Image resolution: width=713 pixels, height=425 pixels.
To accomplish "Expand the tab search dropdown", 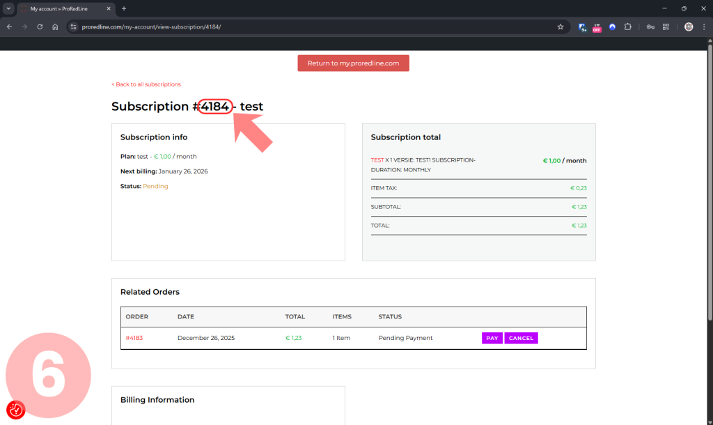I will [8, 8].
